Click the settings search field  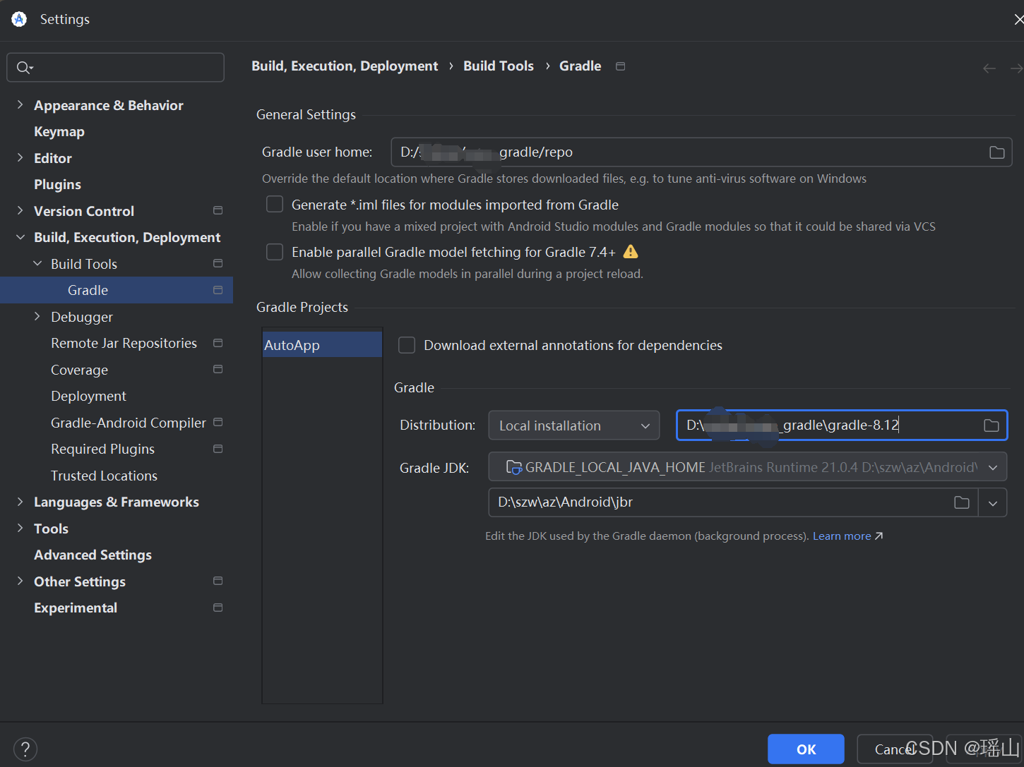(x=116, y=68)
